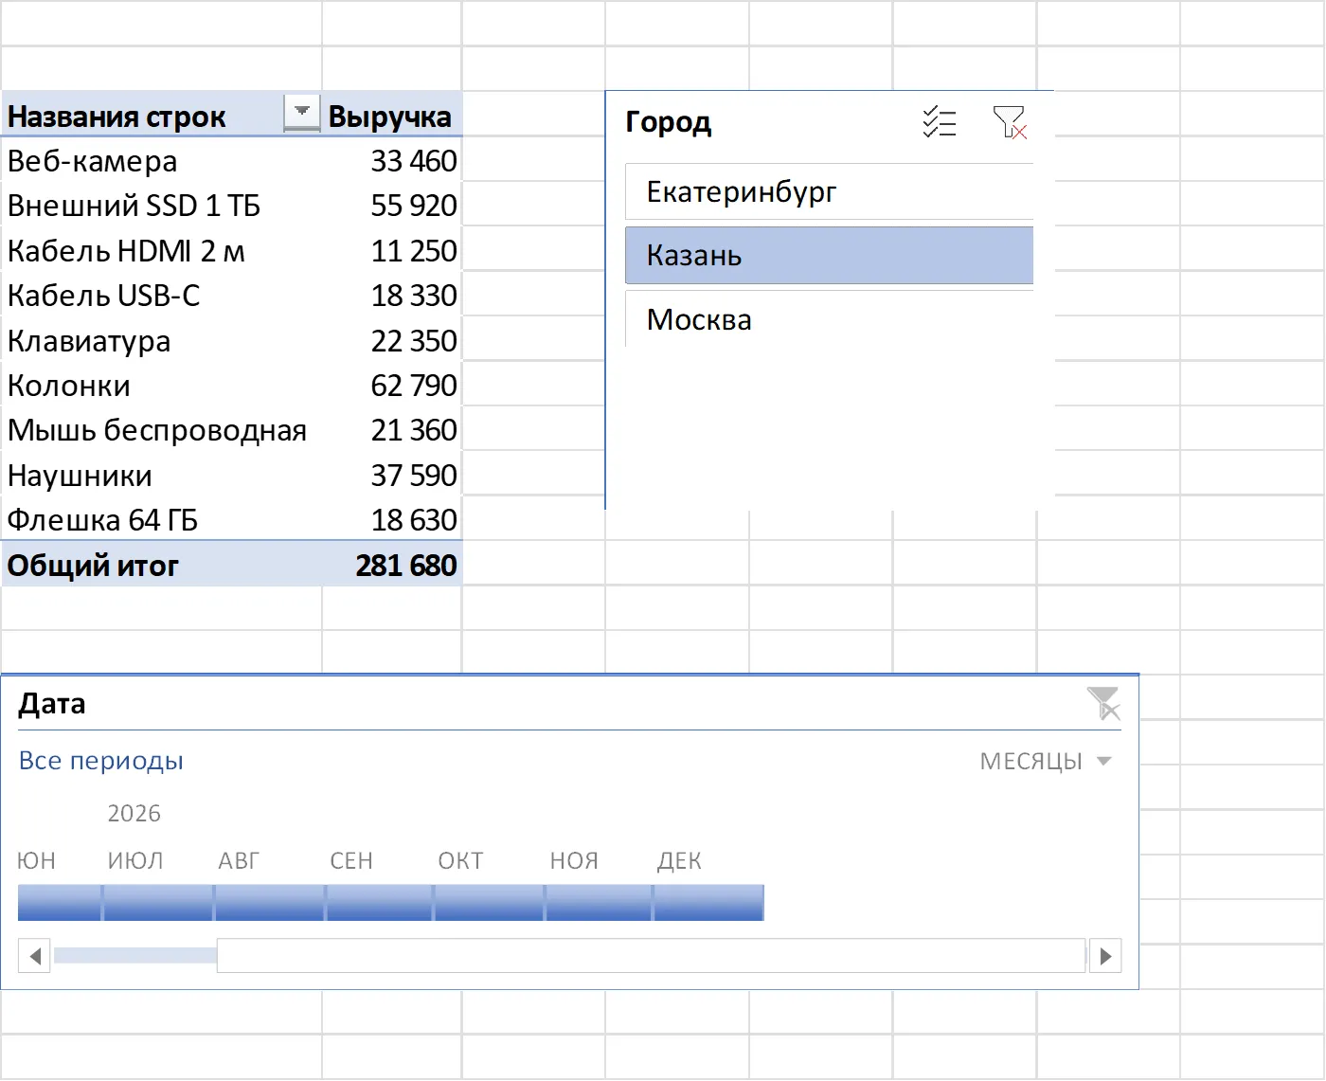Select the ИЮЛ month bar segment

pos(158,903)
